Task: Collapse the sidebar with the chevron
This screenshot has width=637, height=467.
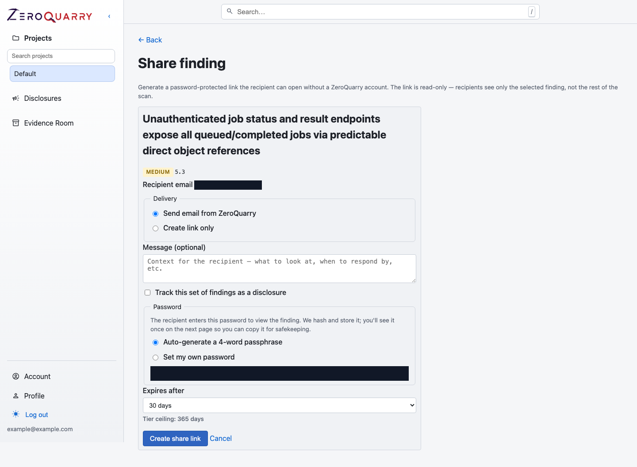Action: click(109, 16)
